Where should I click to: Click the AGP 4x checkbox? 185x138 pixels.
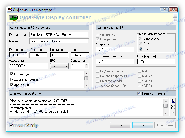pos(139,81)
